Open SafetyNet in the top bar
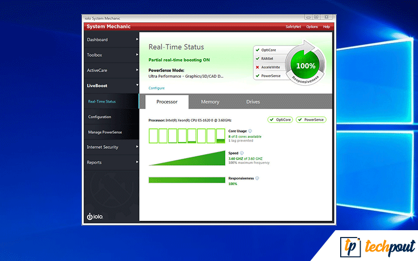Screen dimensions: 418x261 pyautogui.click(x=293, y=27)
